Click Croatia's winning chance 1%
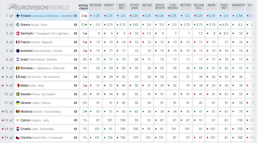 (84, 129)
